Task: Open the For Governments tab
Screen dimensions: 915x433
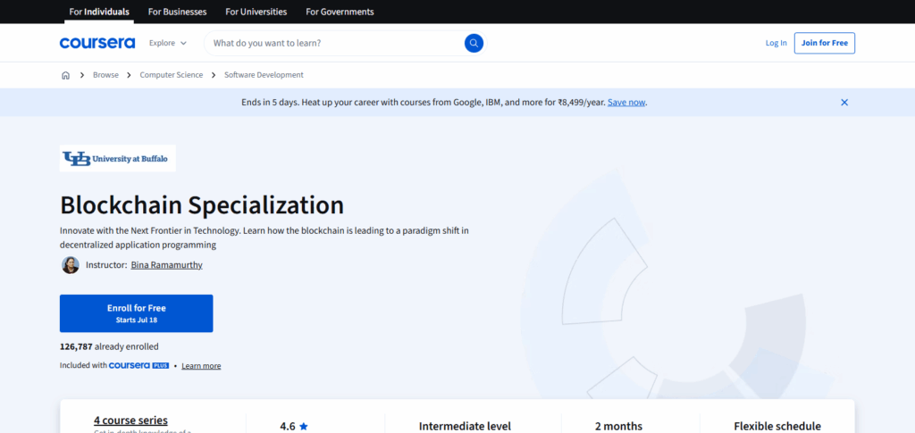Action: pyautogui.click(x=340, y=12)
